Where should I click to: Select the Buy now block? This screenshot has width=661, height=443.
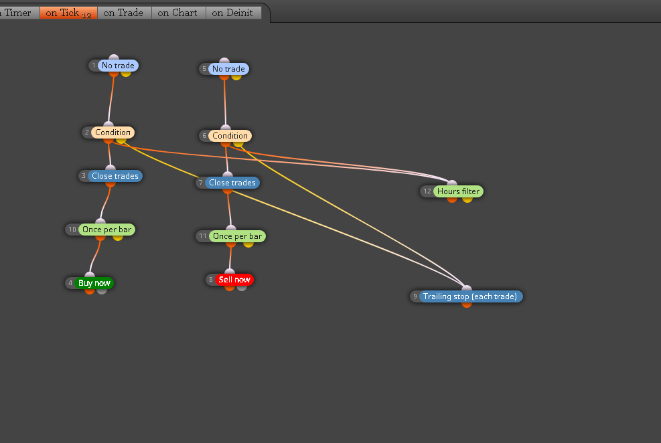94,283
